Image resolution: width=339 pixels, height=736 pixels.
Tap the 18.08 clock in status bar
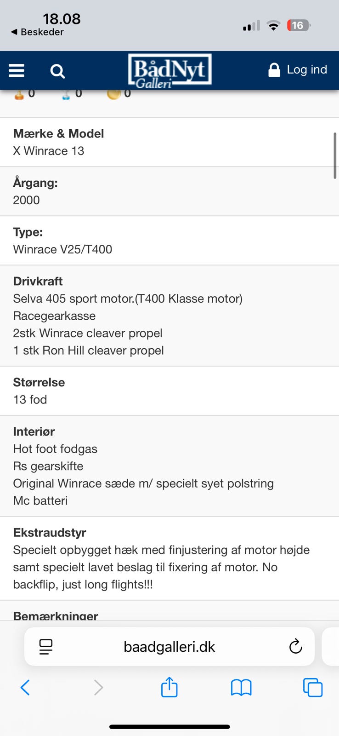[x=62, y=19]
